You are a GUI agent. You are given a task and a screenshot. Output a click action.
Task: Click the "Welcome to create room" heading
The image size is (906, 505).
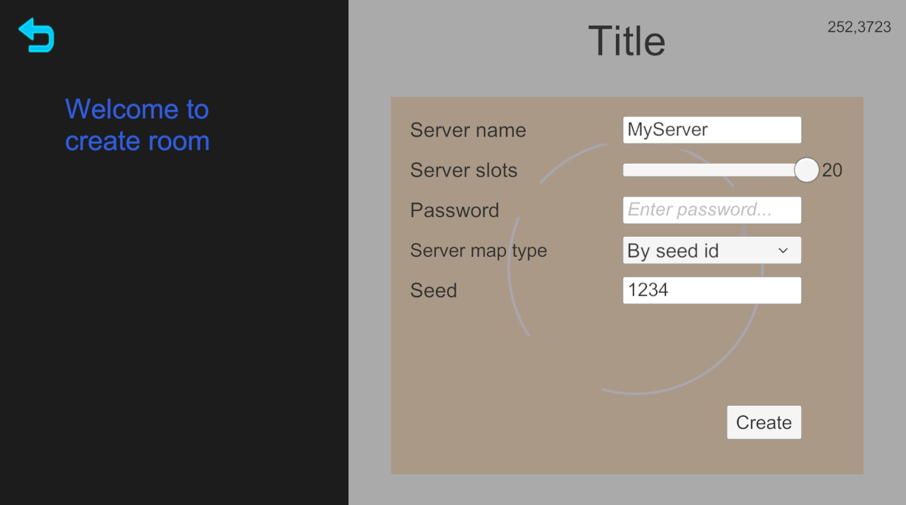click(137, 125)
